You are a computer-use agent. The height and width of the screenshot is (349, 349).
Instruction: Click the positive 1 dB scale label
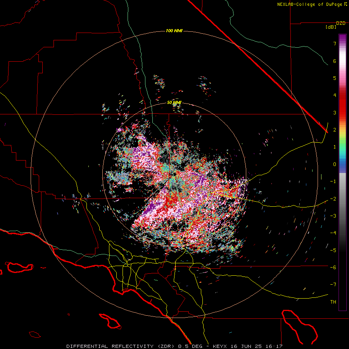(335, 147)
